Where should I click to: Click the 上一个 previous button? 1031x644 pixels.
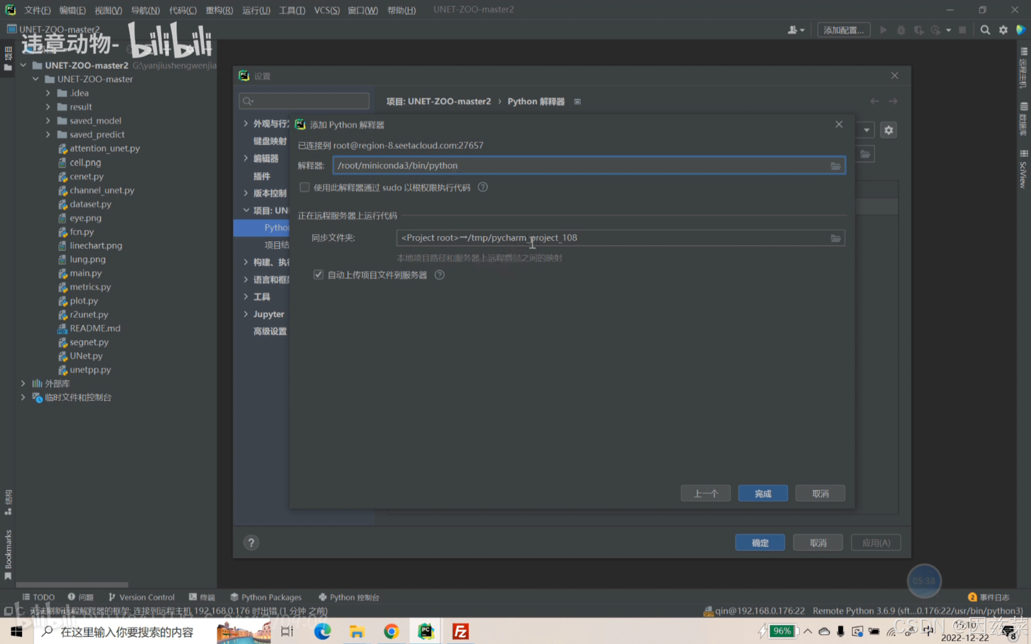pos(705,494)
